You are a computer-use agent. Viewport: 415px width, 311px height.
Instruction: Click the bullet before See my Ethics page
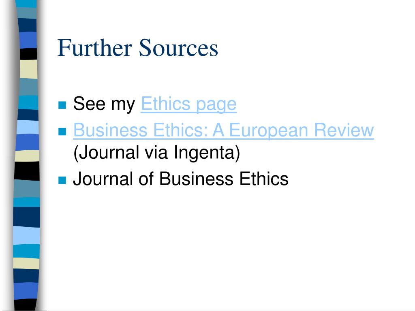click(62, 105)
